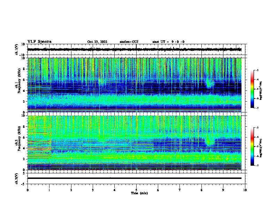This screenshot has width=276, height=213.
Task: Click the "-7" label on ch.2 color scale
Action: (257, 165)
